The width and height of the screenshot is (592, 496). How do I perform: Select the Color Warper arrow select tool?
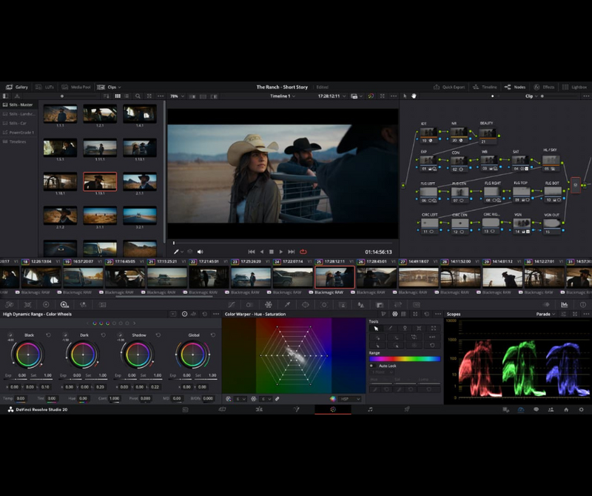click(x=376, y=329)
